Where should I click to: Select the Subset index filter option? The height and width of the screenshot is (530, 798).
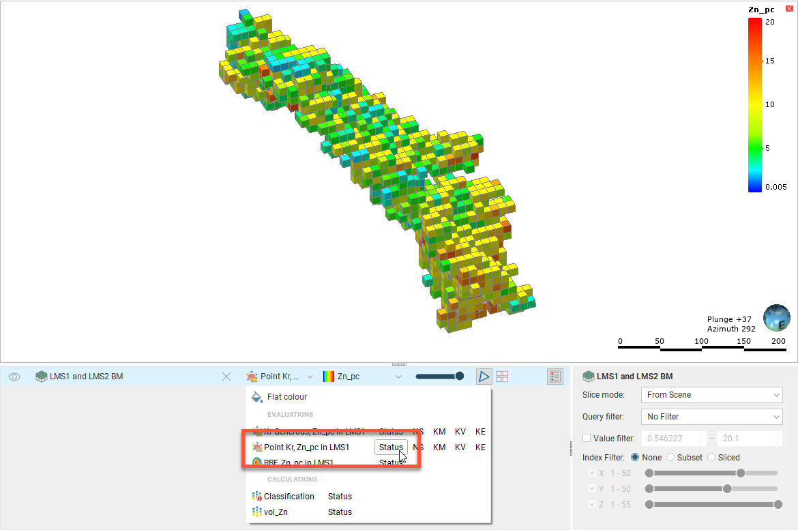[670, 458]
